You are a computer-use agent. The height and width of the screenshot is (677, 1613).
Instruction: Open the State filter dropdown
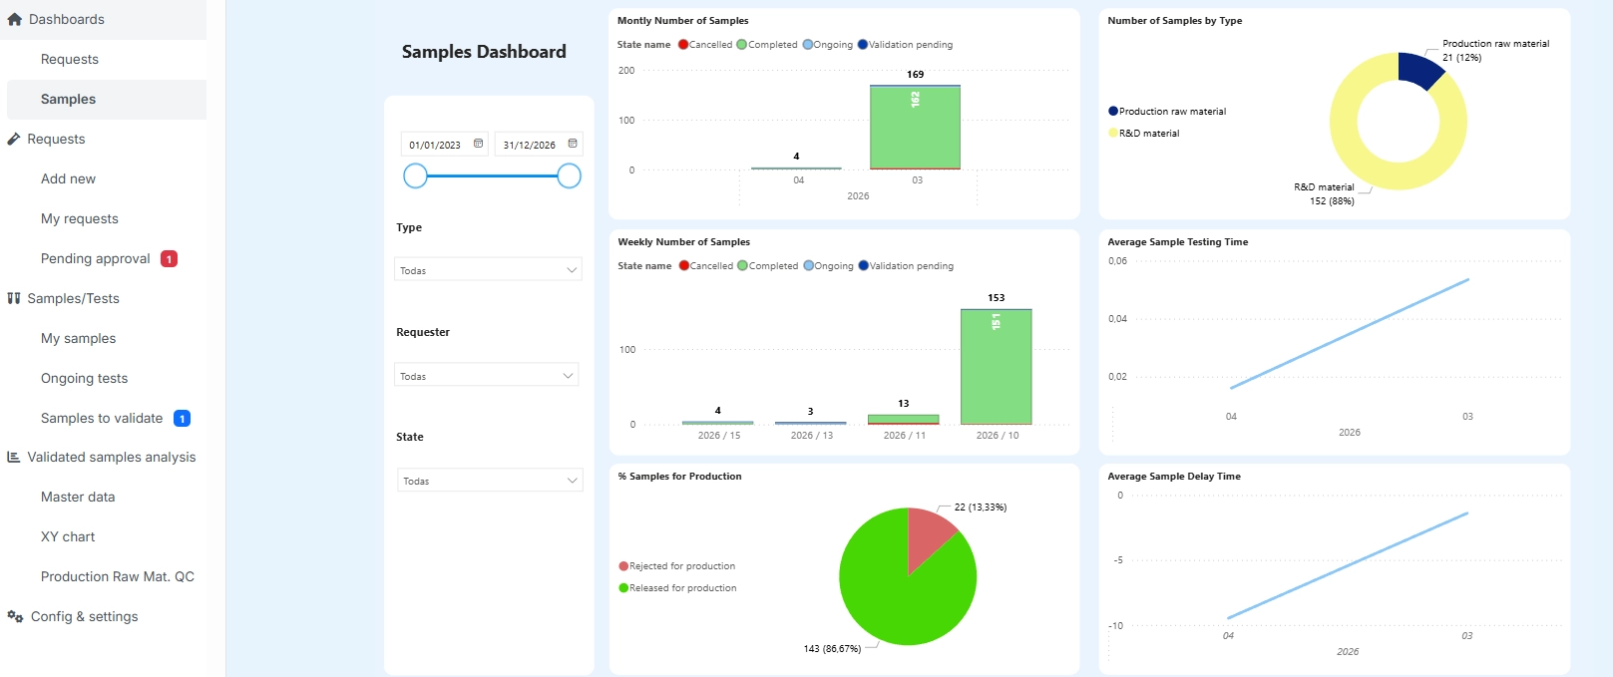pos(490,481)
